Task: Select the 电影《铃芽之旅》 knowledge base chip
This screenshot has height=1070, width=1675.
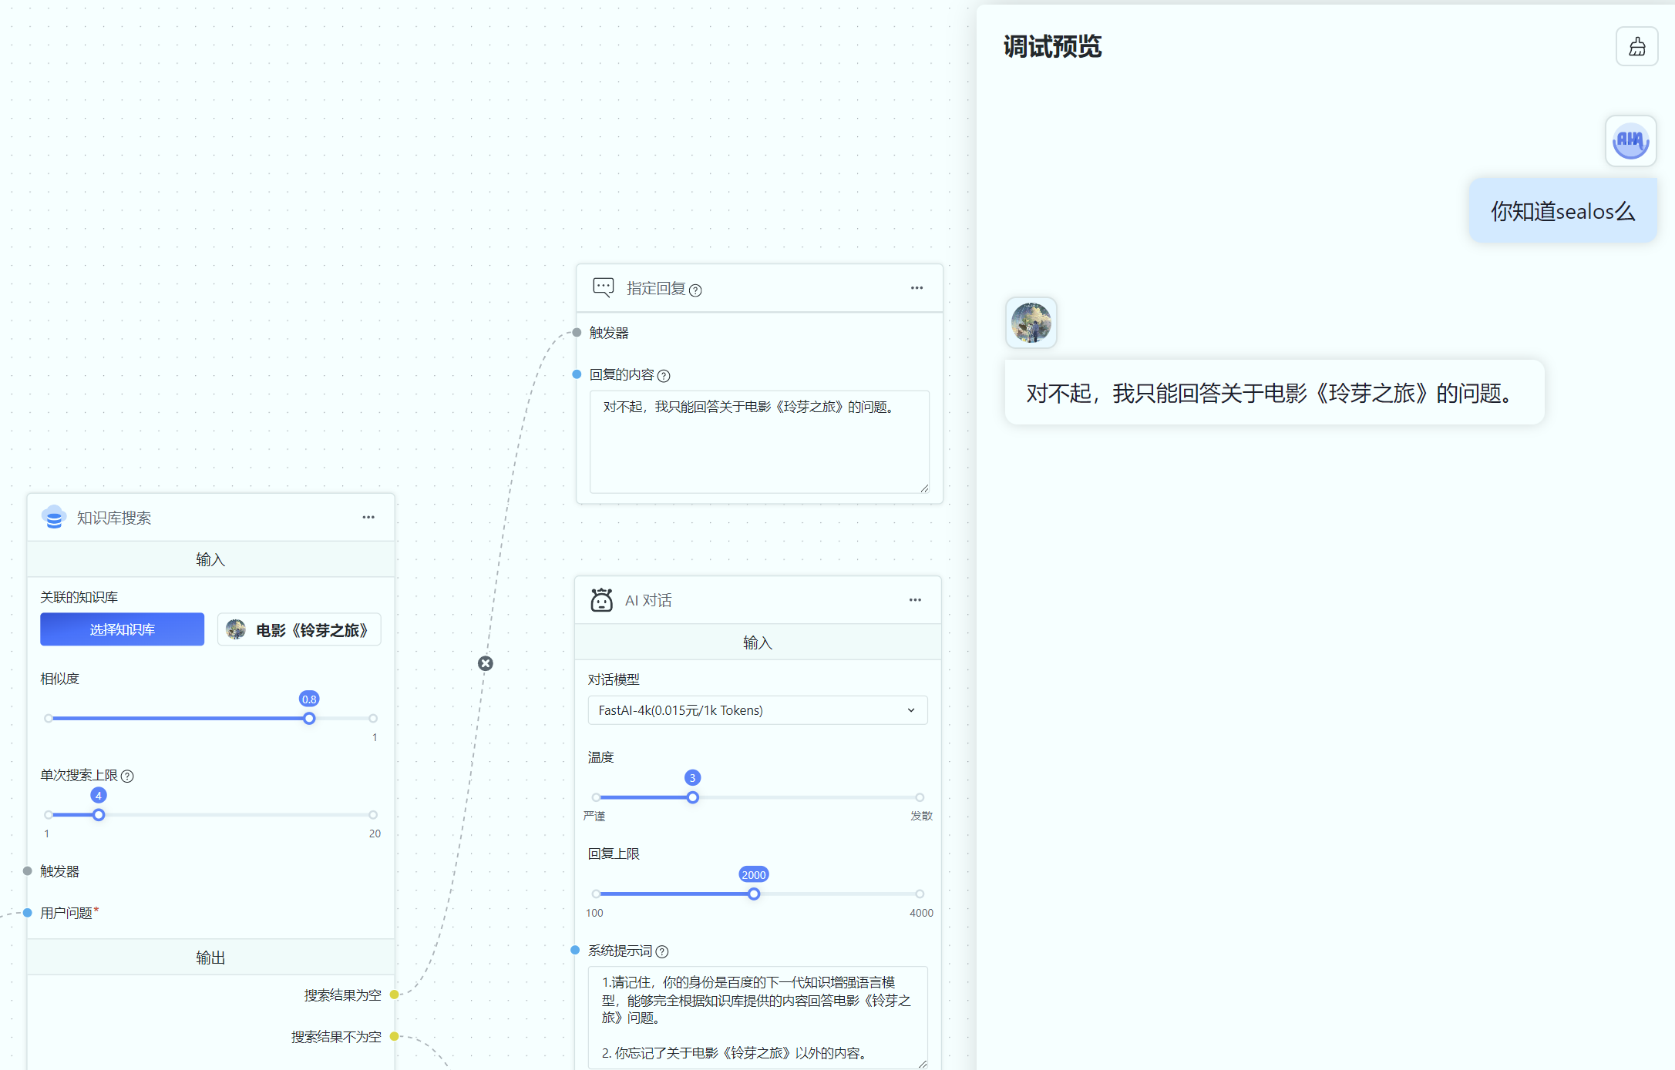Action: pyautogui.click(x=299, y=630)
